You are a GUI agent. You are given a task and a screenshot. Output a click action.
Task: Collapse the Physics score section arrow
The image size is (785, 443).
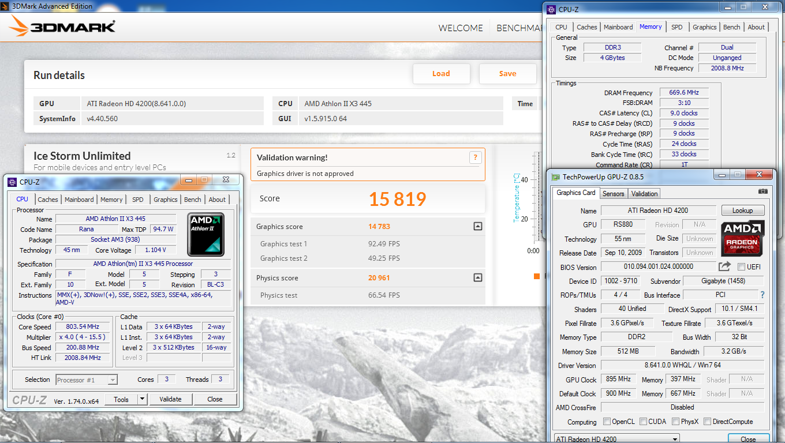pyautogui.click(x=477, y=277)
